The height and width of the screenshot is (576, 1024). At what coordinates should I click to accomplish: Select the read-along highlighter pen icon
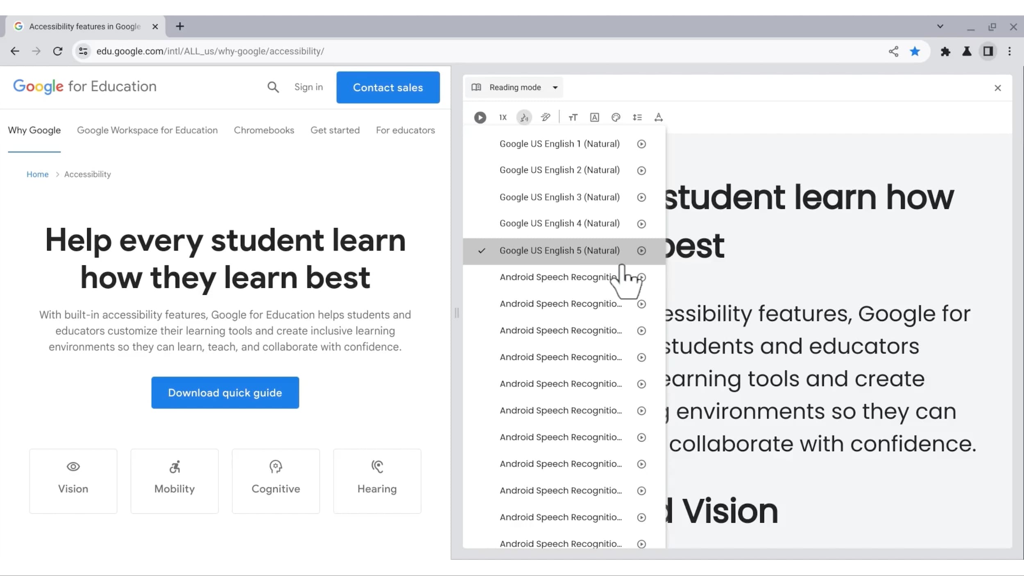tap(546, 117)
